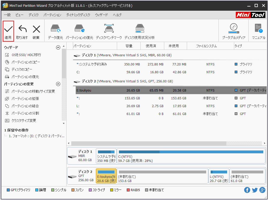Select the E:toukyou partition row
This screenshot has height=200, width=268.
click(171, 90)
